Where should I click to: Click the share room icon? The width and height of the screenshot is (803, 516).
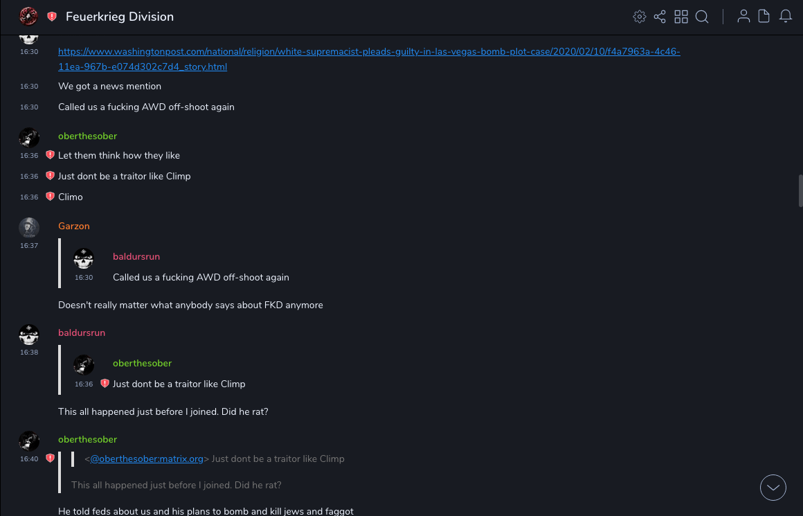point(660,17)
